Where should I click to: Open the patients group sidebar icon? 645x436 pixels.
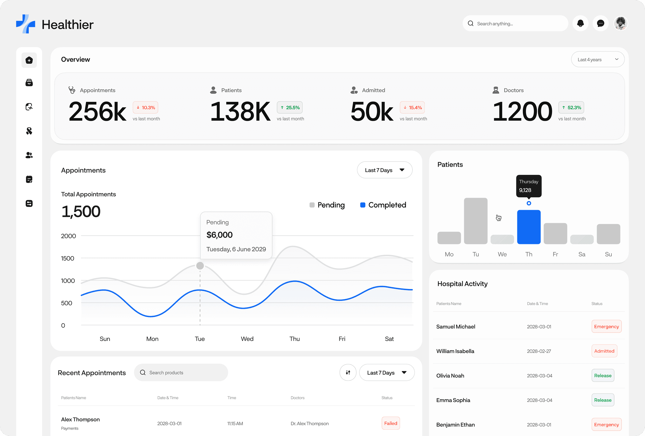[x=29, y=155]
